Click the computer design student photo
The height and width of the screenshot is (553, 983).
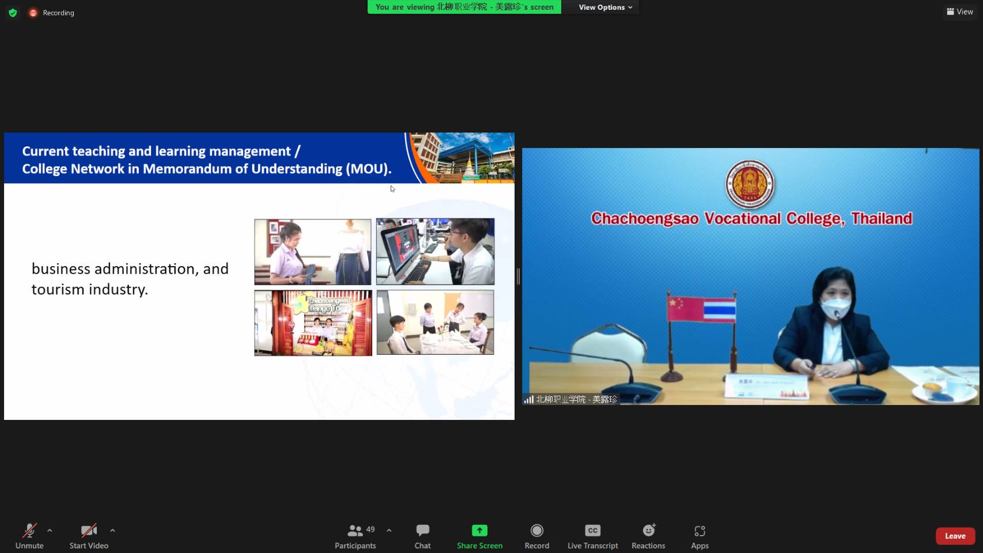tap(435, 252)
